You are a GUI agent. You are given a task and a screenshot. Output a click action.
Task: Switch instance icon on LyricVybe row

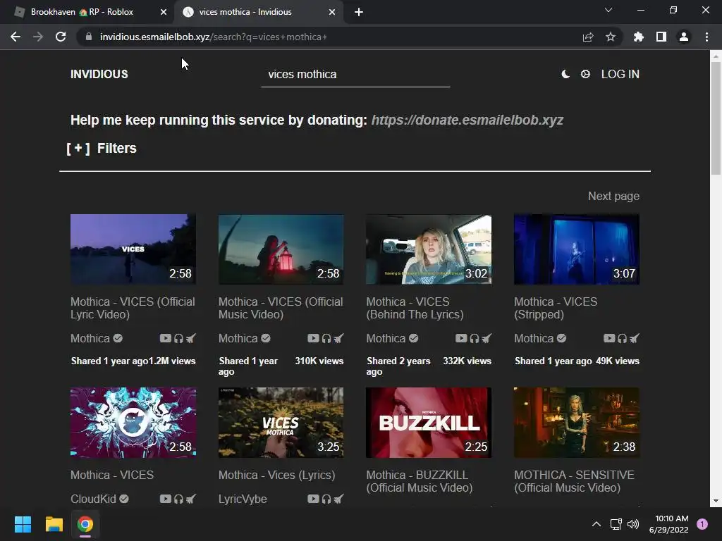pos(338,499)
